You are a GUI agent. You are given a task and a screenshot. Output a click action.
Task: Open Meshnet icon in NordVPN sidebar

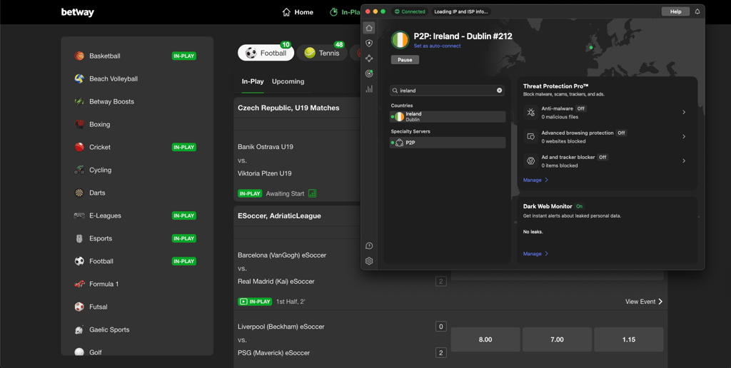point(369,58)
